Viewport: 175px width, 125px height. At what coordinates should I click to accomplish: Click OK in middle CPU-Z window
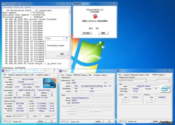tap(109, 121)
